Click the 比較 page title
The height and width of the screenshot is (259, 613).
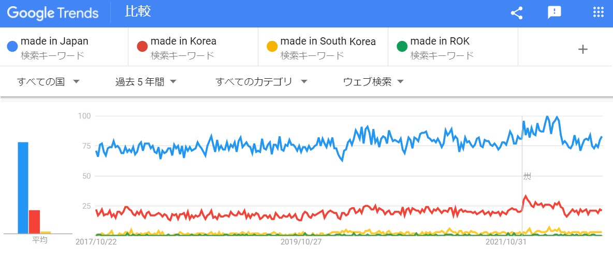tap(138, 12)
